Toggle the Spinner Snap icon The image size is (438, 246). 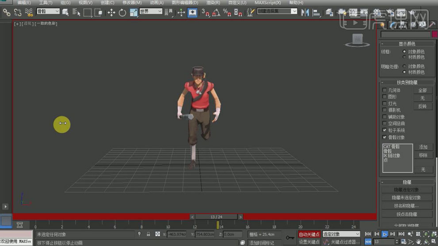click(x=238, y=12)
